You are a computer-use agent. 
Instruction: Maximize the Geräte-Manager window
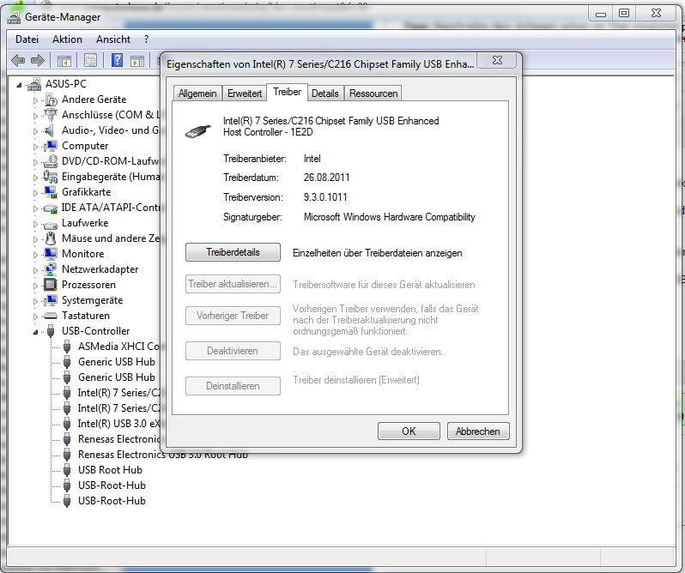click(x=624, y=13)
